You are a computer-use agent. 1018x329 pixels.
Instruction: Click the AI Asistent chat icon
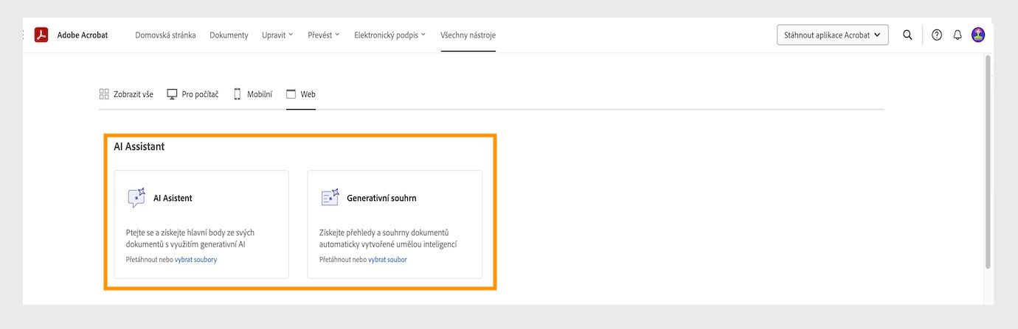coord(136,198)
